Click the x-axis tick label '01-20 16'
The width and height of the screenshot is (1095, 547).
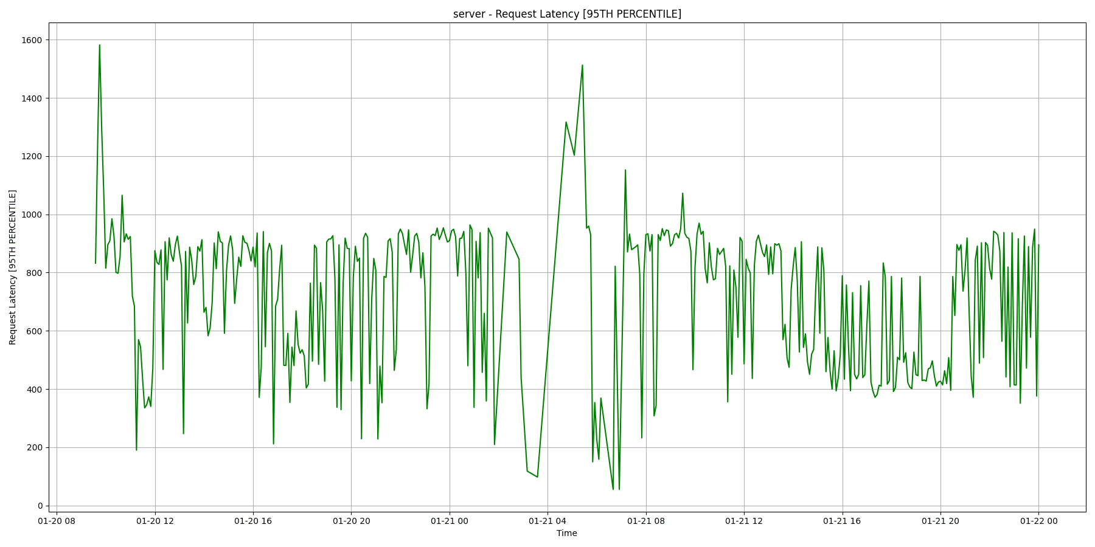(x=253, y=521)
